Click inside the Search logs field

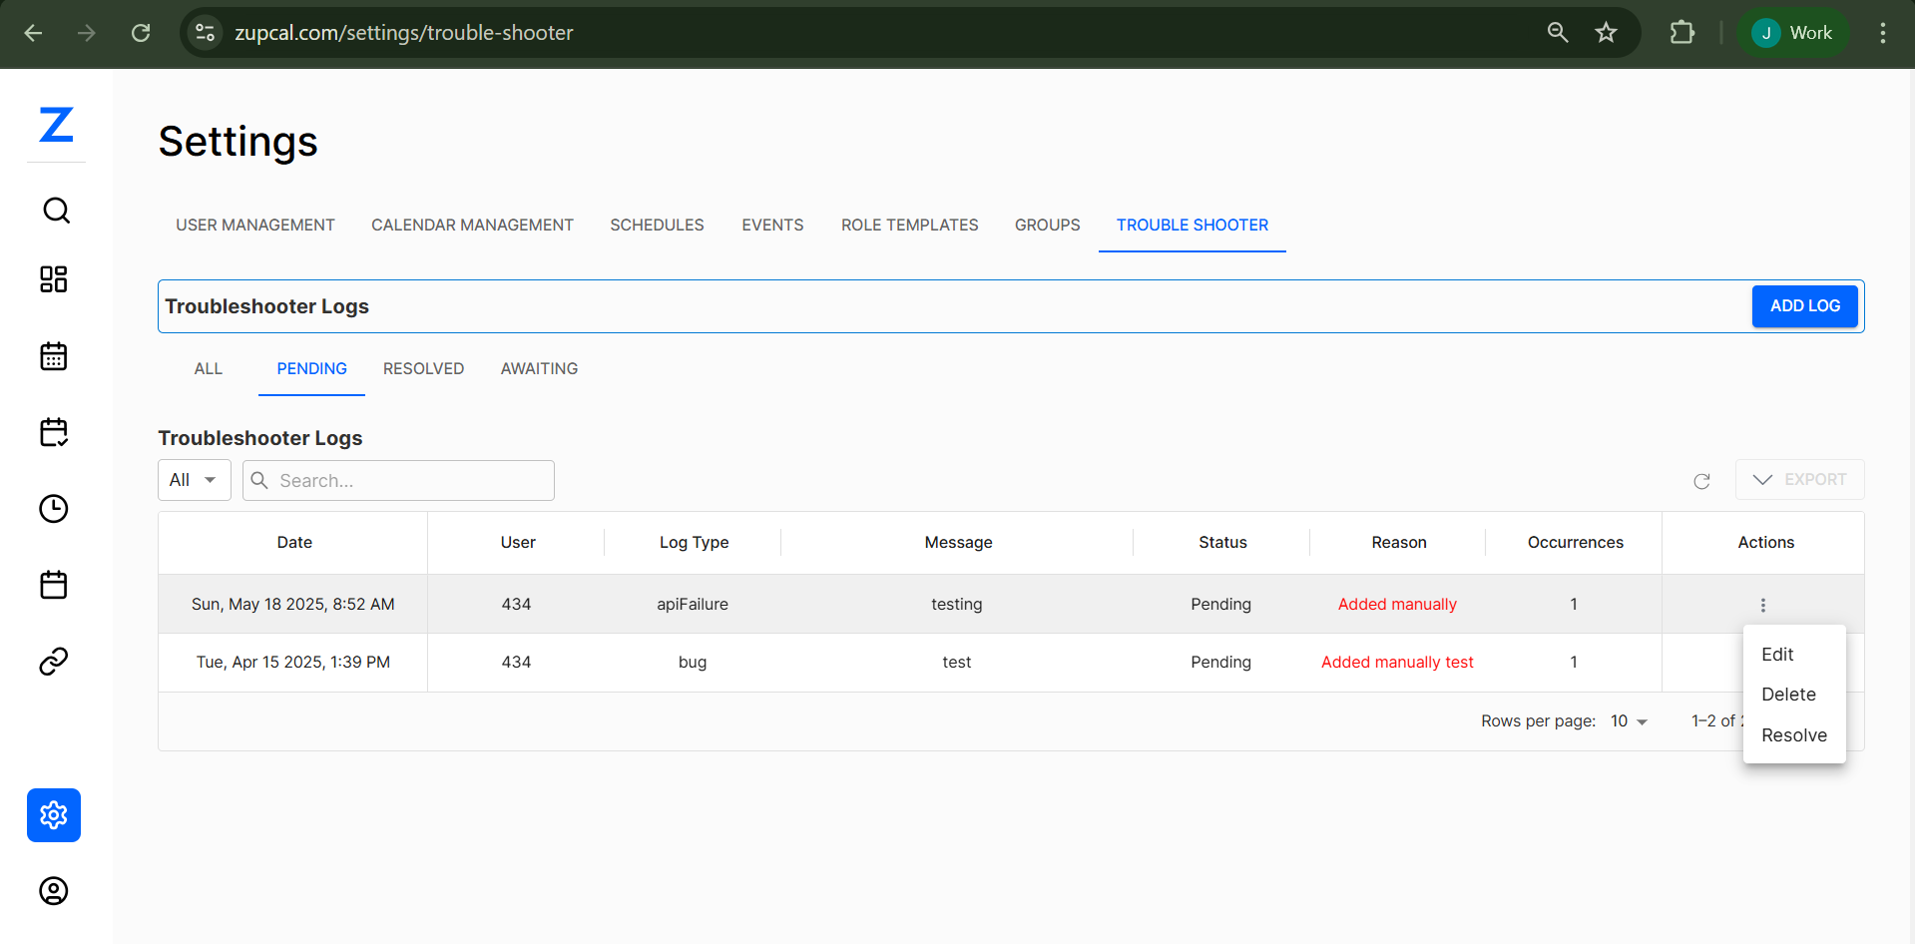398,480
